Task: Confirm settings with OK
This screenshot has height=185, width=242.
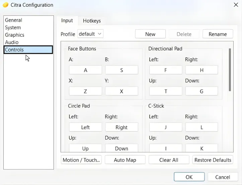Action: (189, 177)
